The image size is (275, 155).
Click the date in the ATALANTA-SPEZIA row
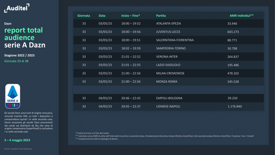105,23
